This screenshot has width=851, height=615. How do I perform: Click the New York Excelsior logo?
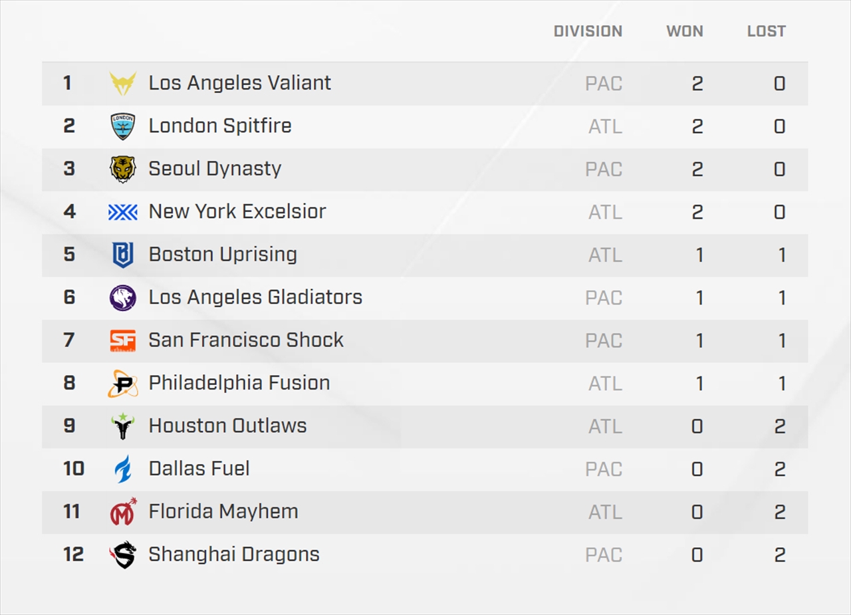coord(123,212)
